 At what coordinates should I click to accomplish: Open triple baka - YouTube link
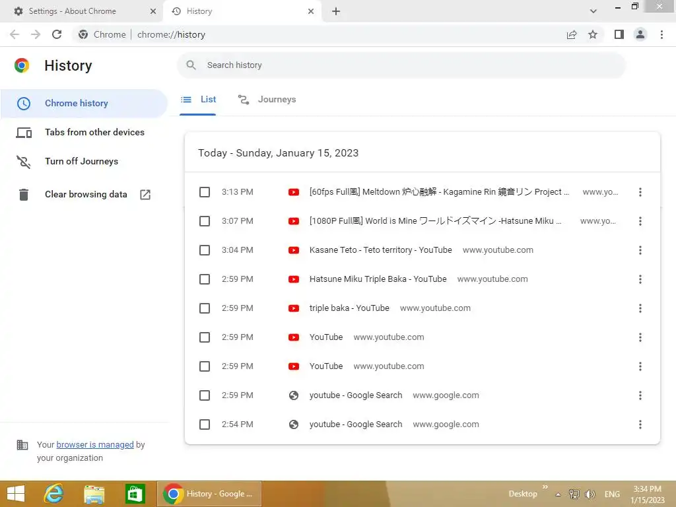pos(349,308)
